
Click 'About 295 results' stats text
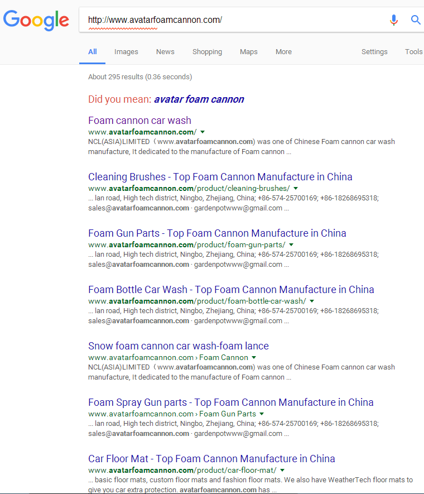coord(140,77)
